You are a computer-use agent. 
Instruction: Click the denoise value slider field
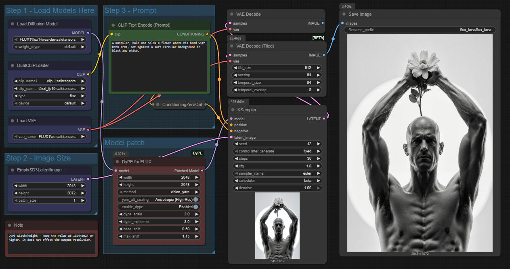(277, 188)
